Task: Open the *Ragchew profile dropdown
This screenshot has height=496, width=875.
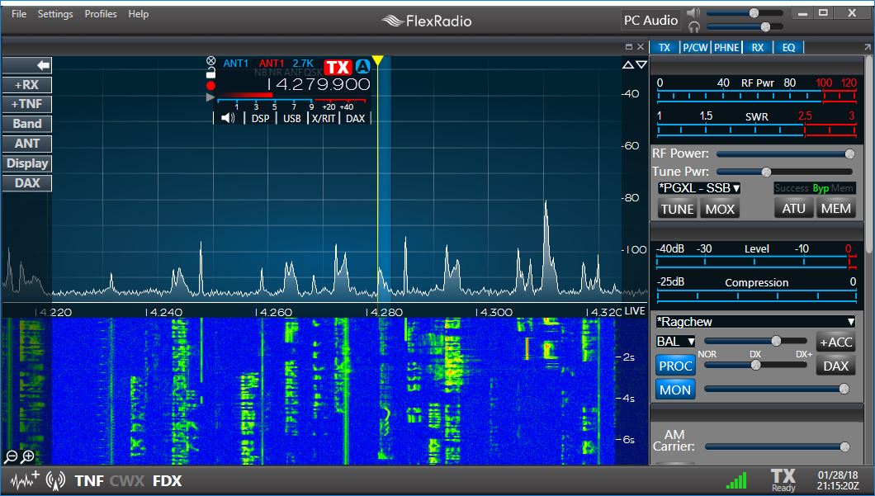Action: point(755,321)
